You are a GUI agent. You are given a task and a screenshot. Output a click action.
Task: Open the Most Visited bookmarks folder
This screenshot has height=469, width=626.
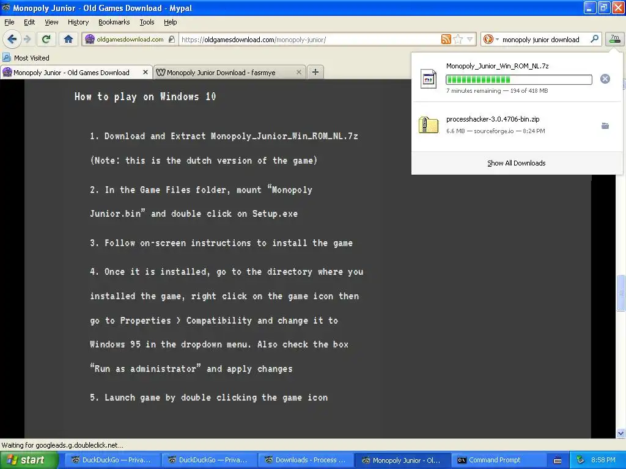[x=26, y=58]
